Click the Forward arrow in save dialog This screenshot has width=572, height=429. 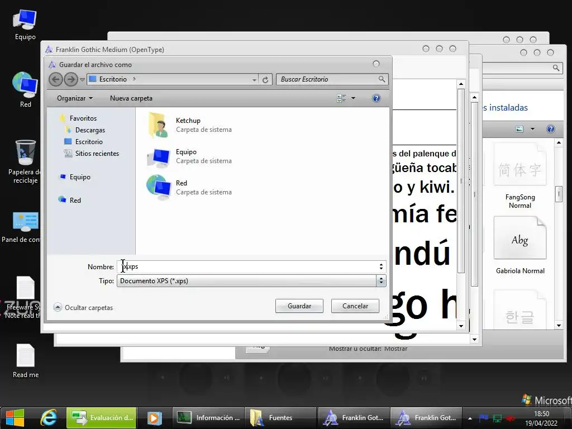[71, 79]
